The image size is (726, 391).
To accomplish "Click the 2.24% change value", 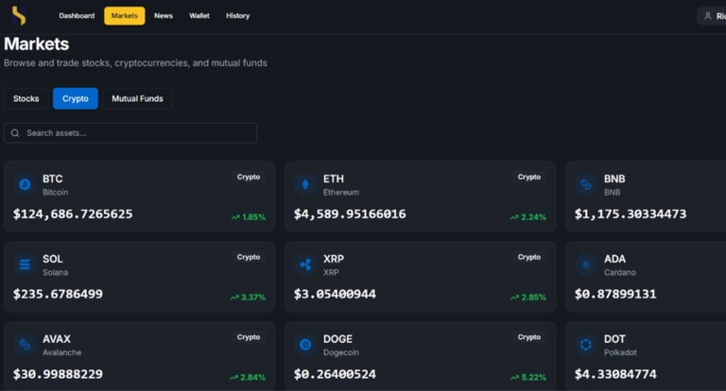I will (533, 217).
